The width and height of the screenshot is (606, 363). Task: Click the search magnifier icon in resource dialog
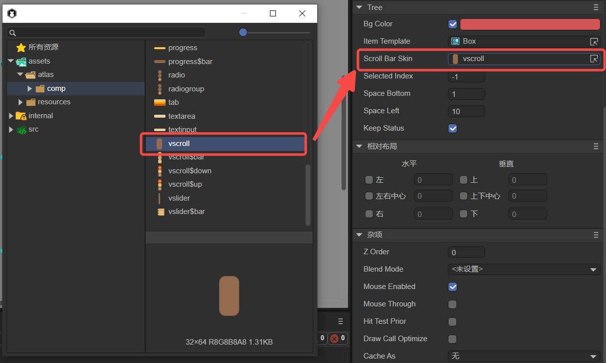[x=13, y=33]
